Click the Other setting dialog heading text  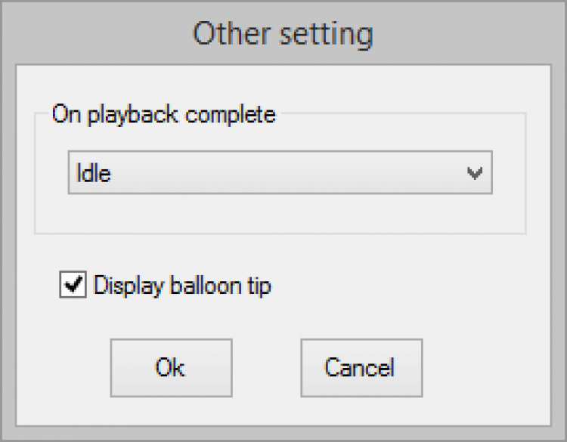pyautogui.click(x=283, y=34)
